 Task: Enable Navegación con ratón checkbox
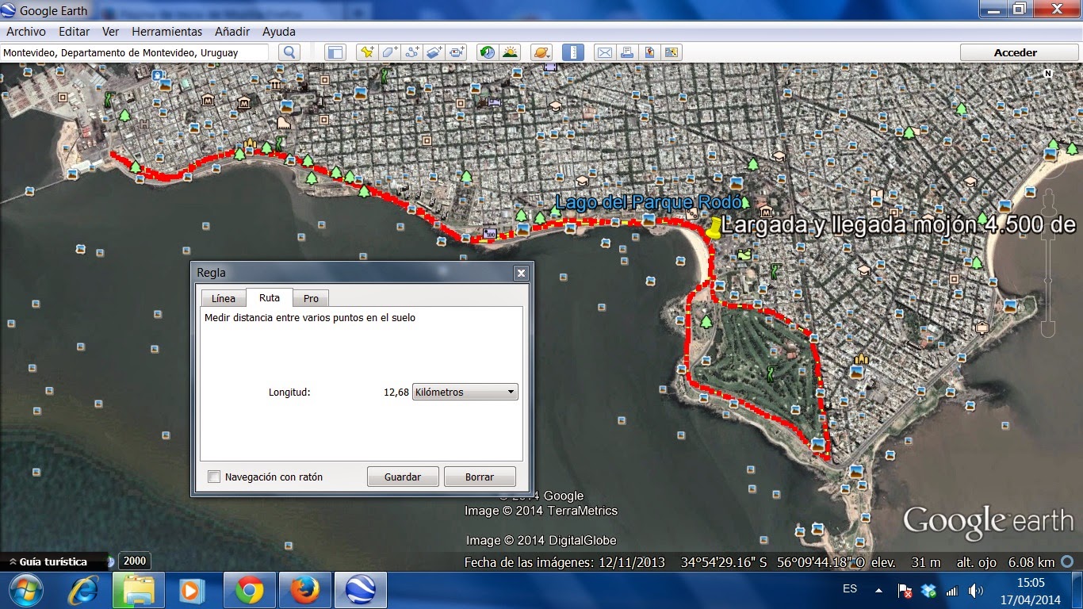click(214, 477)
